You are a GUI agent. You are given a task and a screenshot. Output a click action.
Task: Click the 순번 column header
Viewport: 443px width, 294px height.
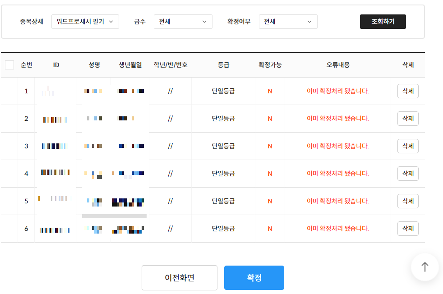tap(26, 65)
